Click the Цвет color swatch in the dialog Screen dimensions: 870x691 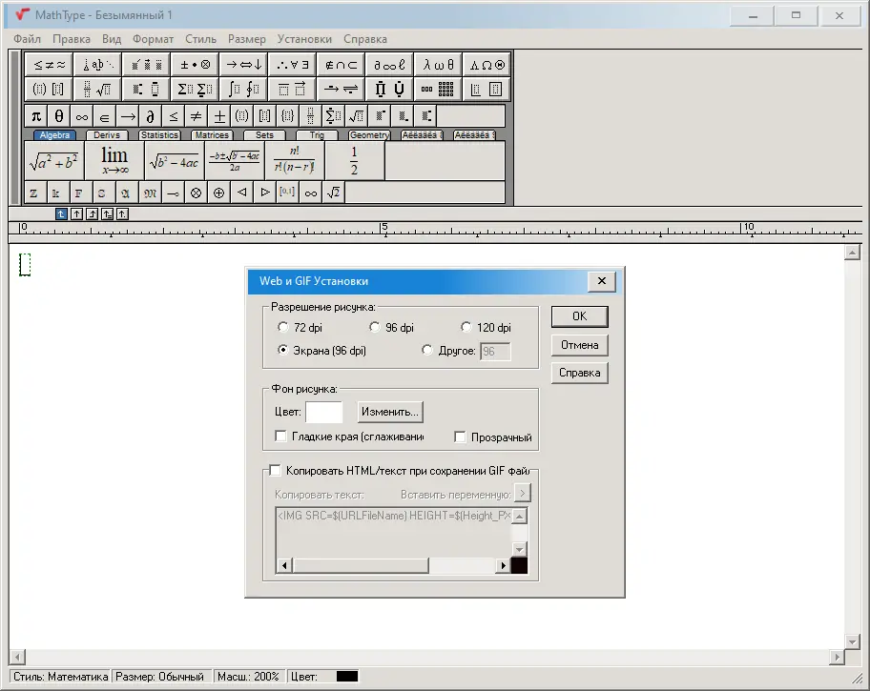pos(324,412)
